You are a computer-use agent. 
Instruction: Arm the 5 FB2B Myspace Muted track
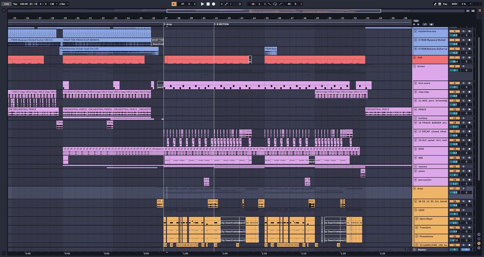click(x=469, y=40)
